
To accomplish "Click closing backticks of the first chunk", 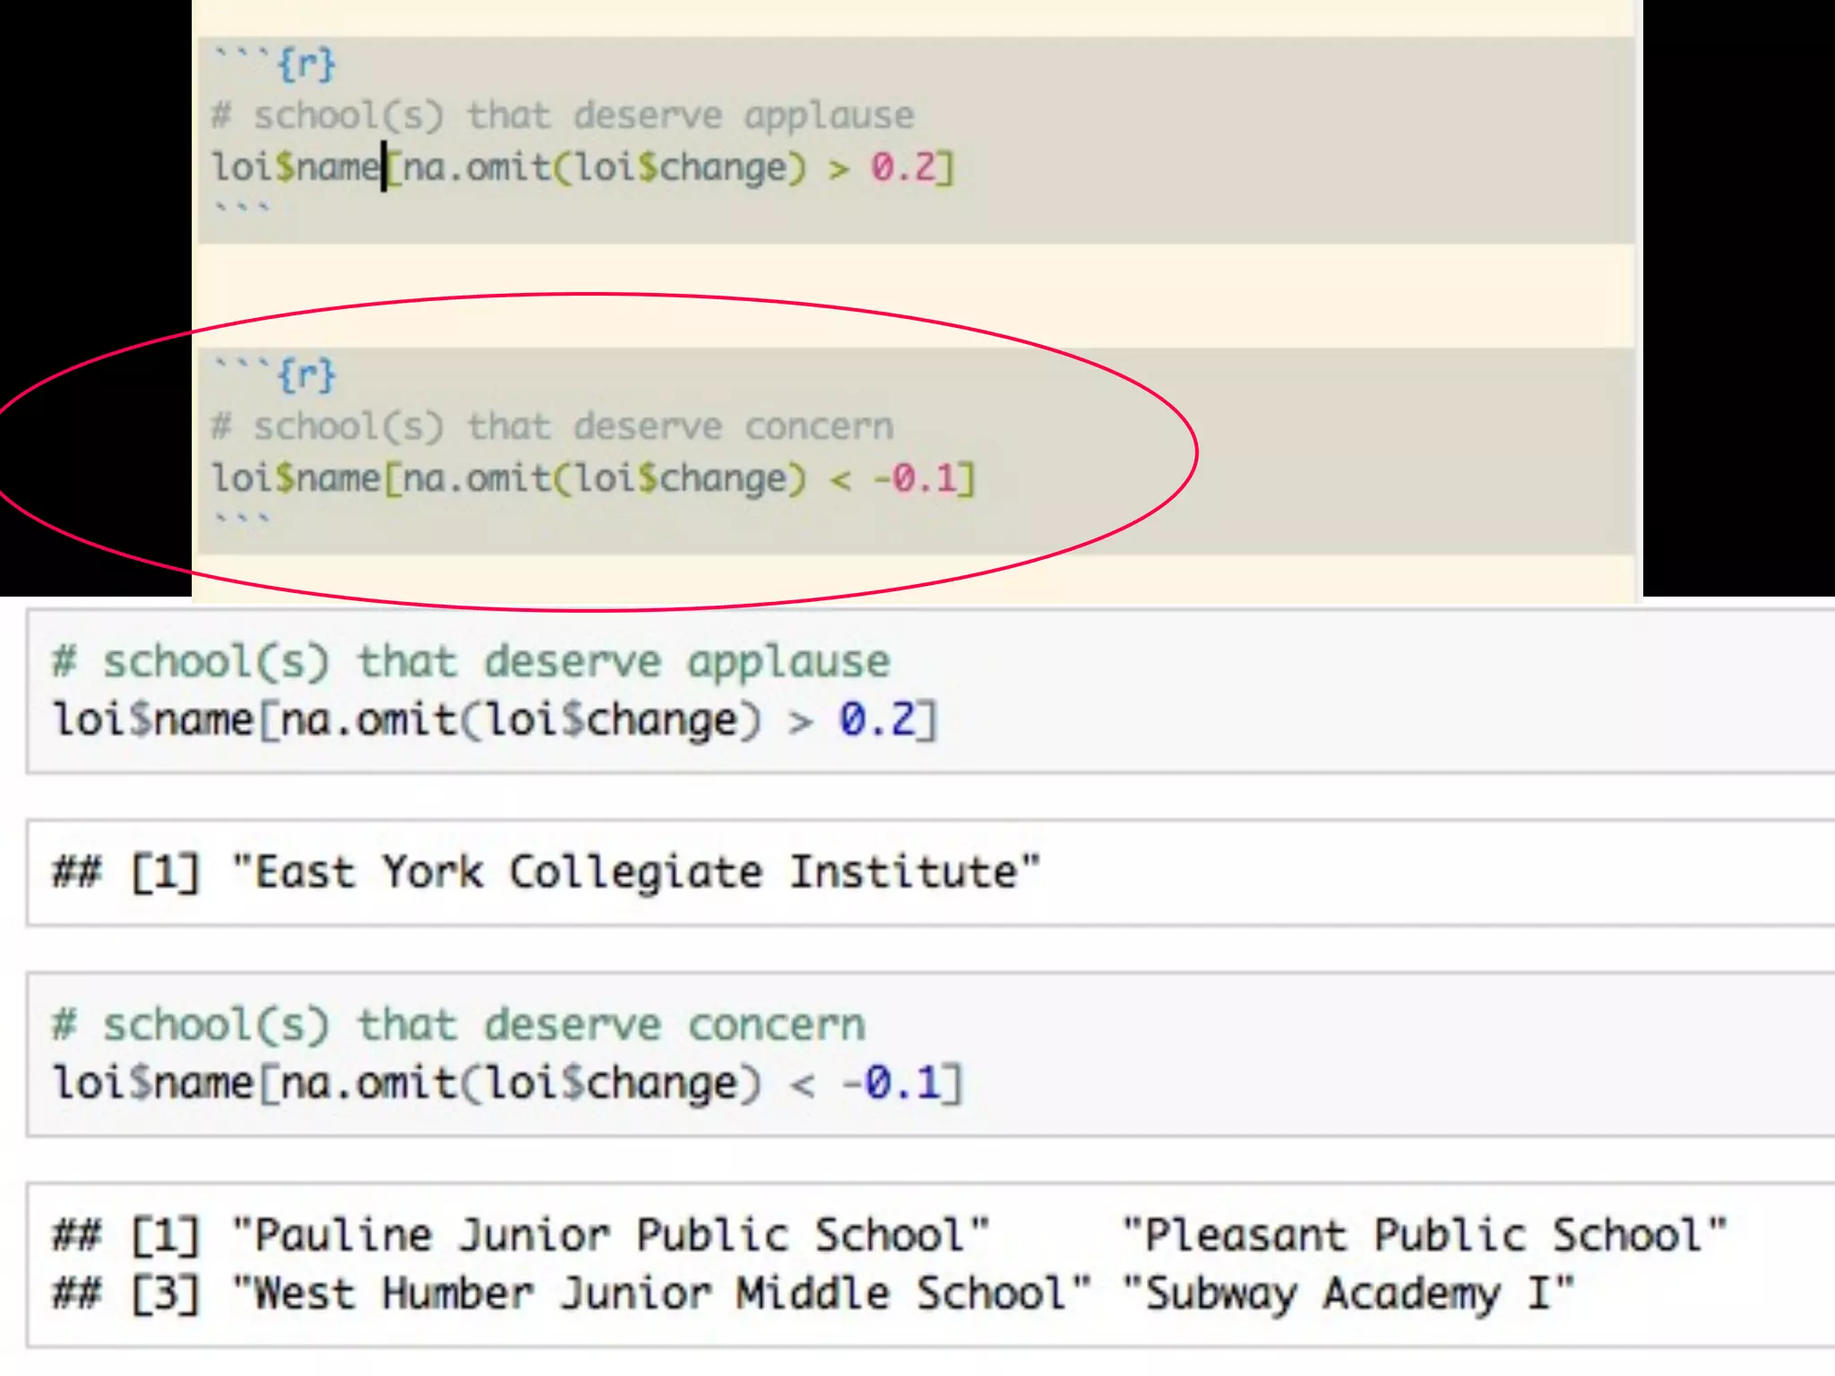I will [241, 210].
